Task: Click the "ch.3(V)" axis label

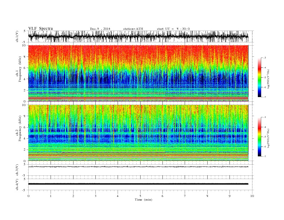Action: (17, 170)
